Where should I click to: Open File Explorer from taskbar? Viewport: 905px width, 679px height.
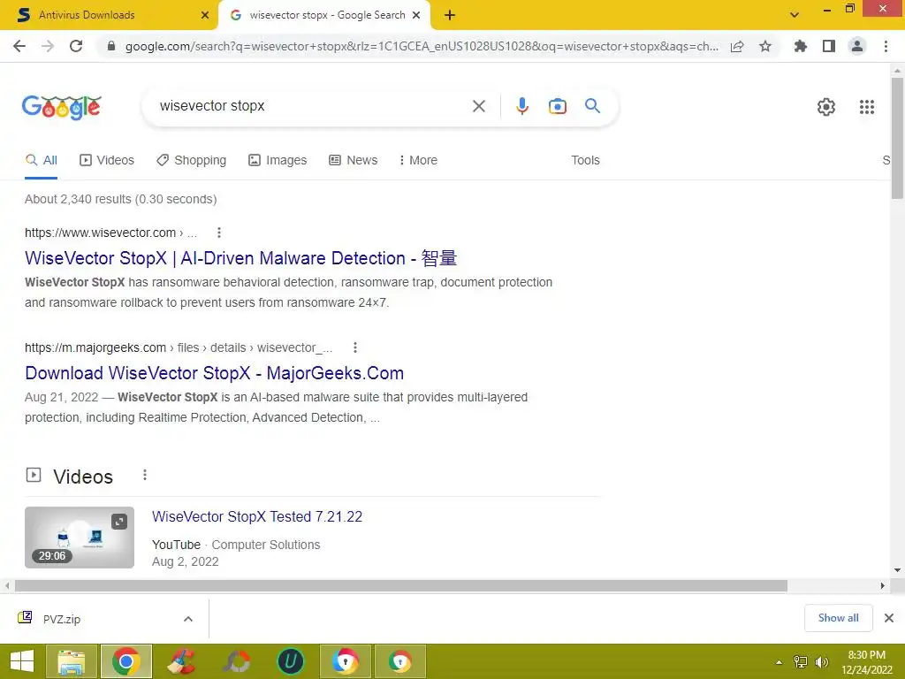[71, 661]
